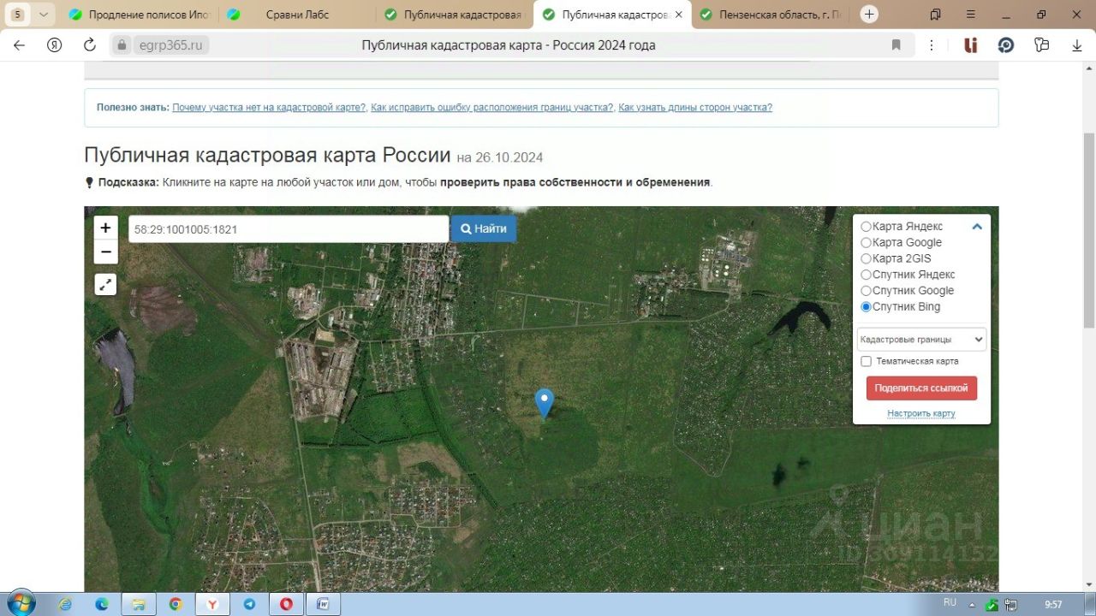This screenshot has width=1096, height=616.
Task: Bookmark this page in the address bar
Action: (896, 45)
